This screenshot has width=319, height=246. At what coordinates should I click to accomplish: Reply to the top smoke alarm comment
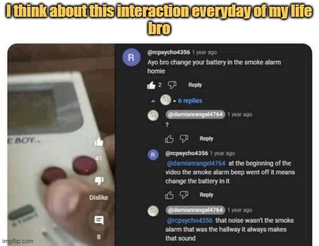pyautogui.click(x=195, y=85)
